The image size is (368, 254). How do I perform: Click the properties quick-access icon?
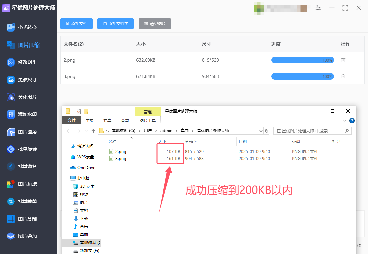79,111
